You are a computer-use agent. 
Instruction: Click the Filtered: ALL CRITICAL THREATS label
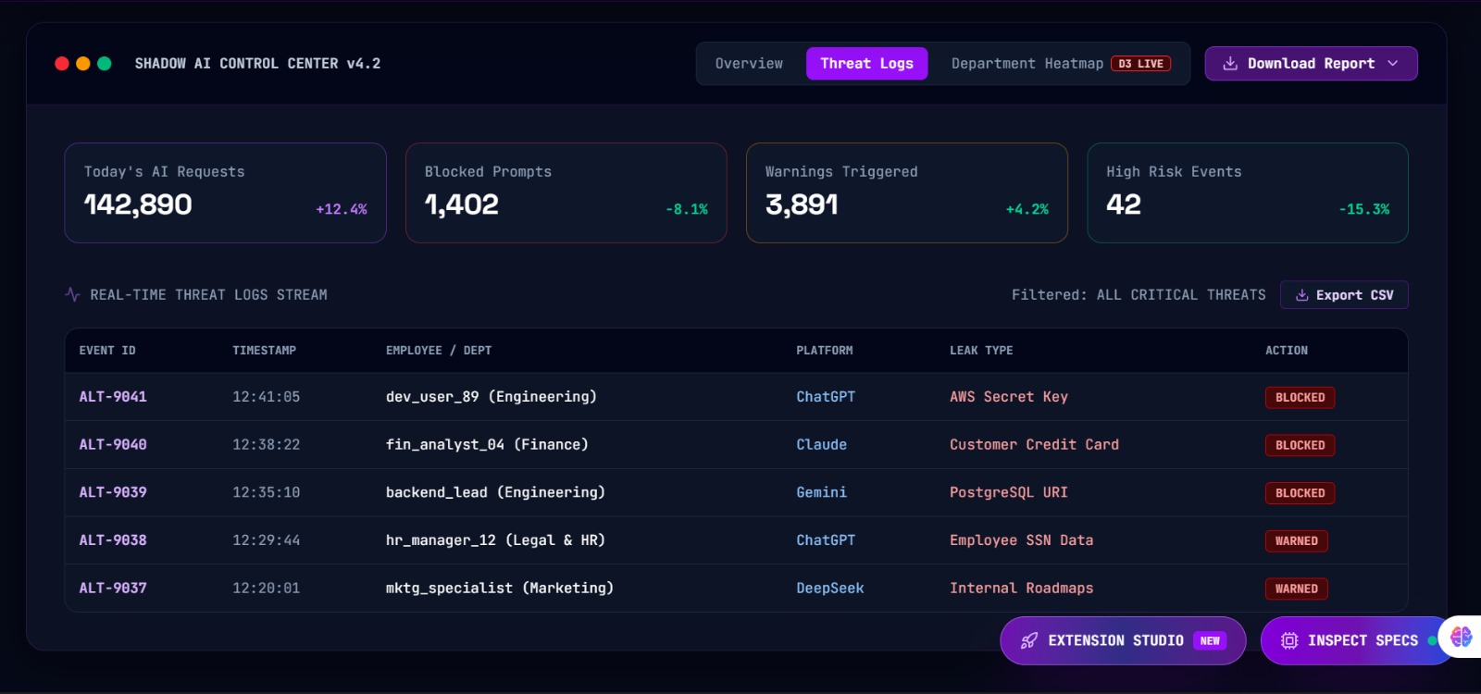(x=1139, y=295)
